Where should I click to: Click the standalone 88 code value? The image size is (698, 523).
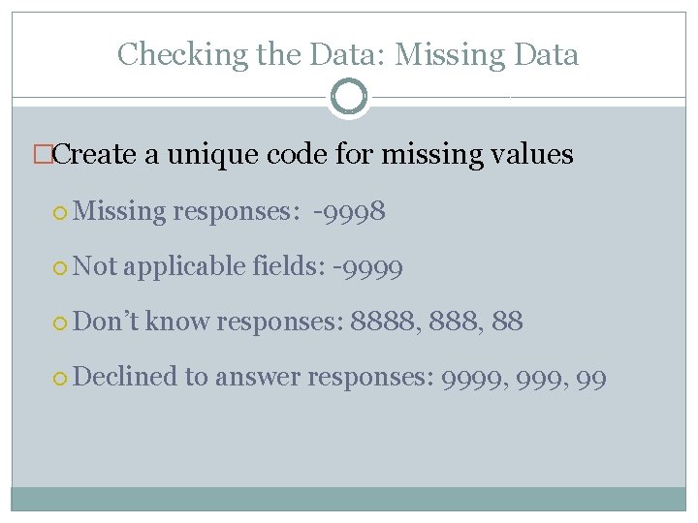tap(508, 322)
